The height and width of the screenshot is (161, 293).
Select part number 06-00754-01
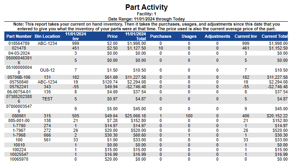tap(19, 91)
